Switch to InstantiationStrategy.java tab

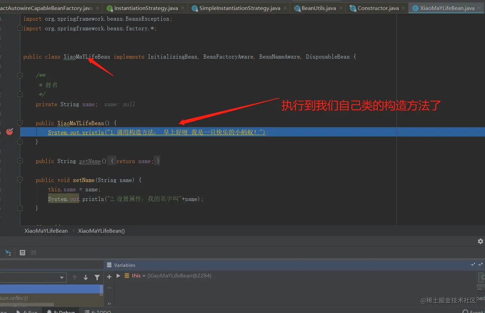click(x=146, y=8)
